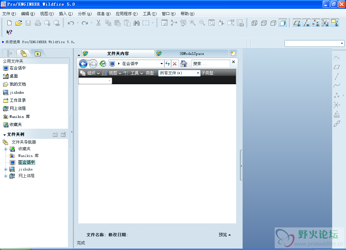
Task: Open the 工具(T) menu
Action: pos(150,13)
